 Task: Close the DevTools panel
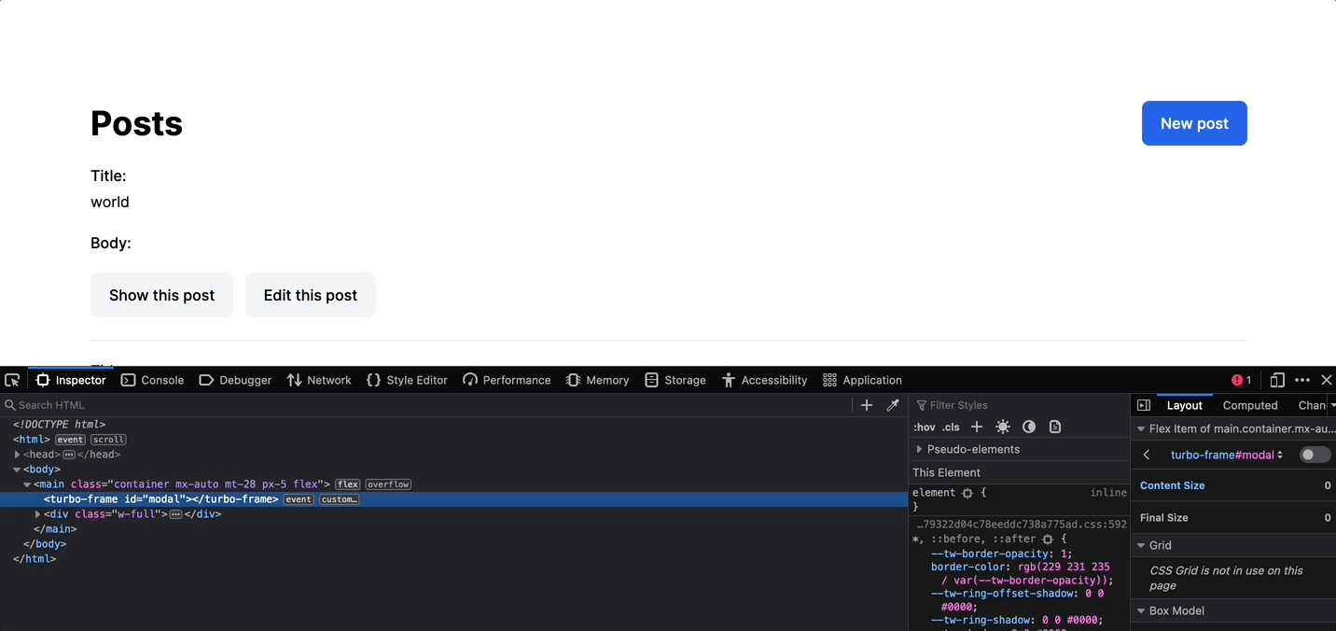click(x=1327, y=380)
